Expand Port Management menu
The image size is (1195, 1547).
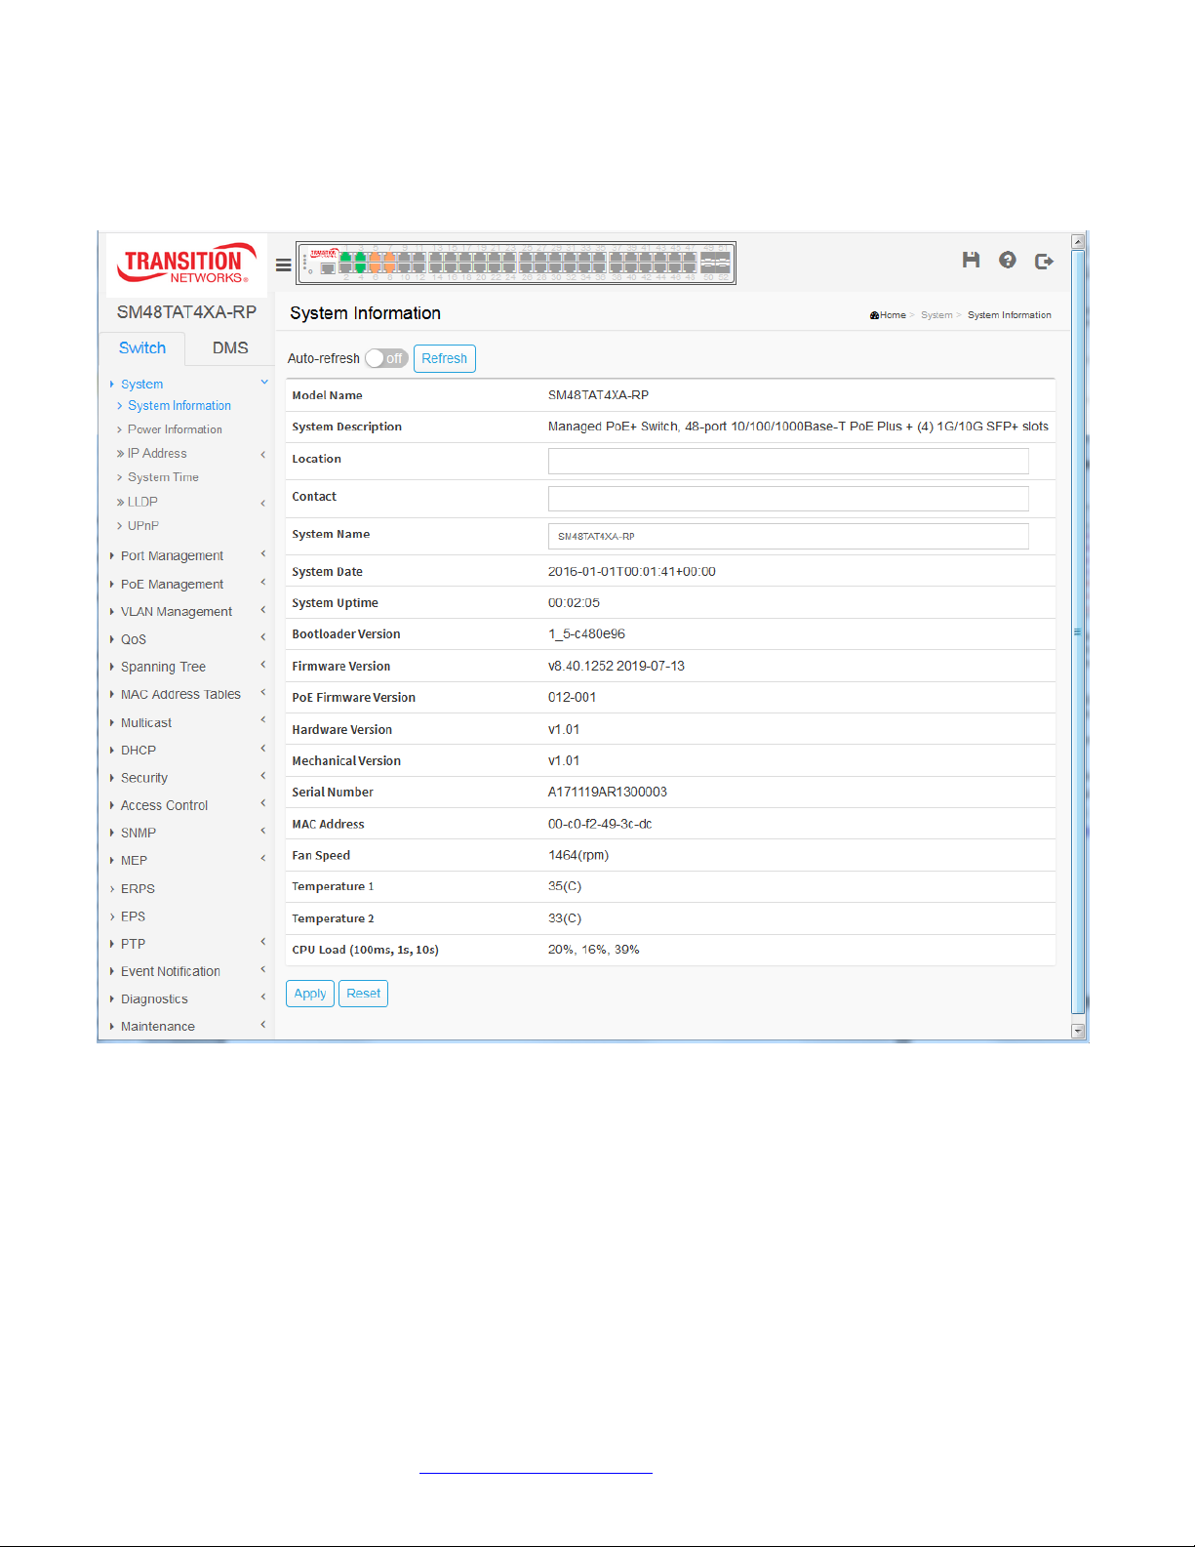[x=172, y=556]
